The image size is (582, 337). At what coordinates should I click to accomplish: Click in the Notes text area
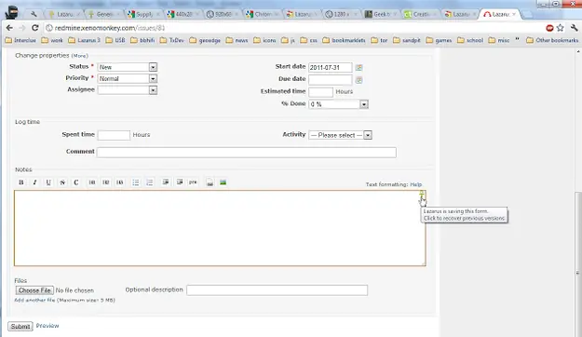point(220,228)
